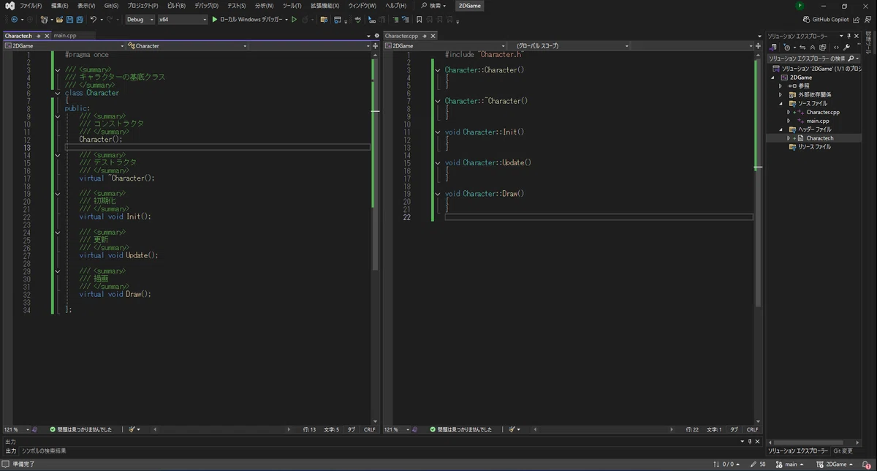Click Solution Explorer properties wrench icon
The image size is (877, 471).
click(x=846, y=47)
